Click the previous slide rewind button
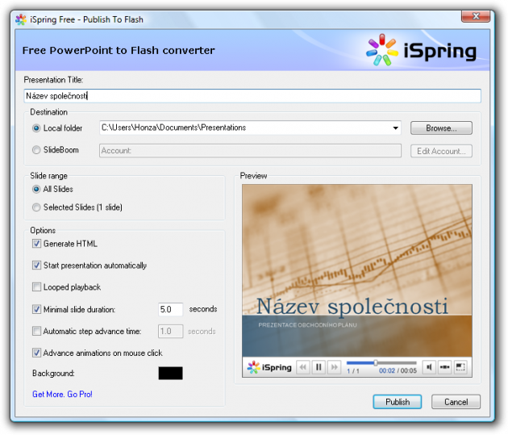This screenshot has width=508, height=435. [x=303, y=367]
